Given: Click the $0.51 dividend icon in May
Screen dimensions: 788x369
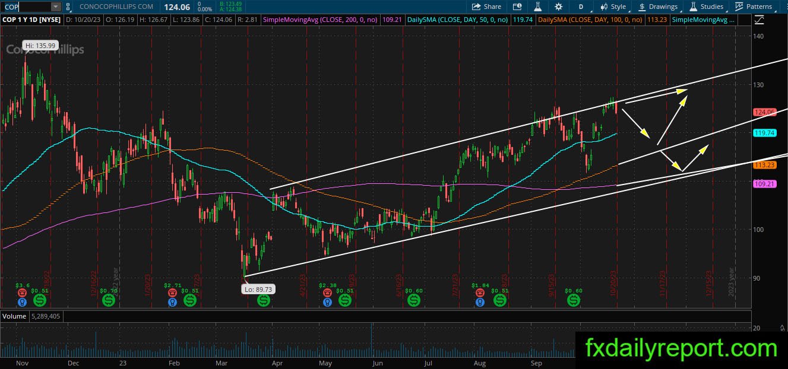Looking at the screenshot, I should 344,301.
